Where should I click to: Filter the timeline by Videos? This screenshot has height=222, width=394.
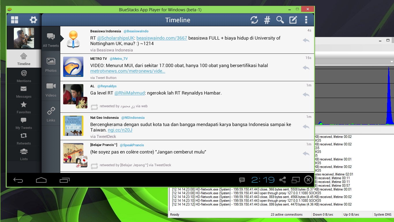pos(51,89)
